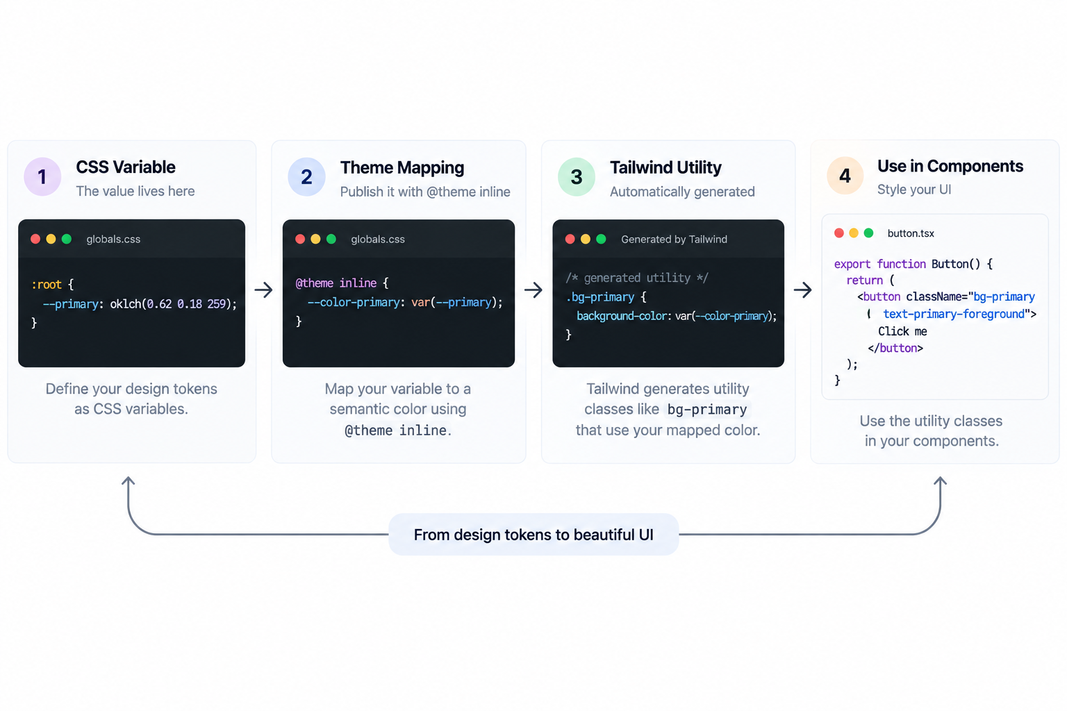
Task: Click the yellow dot in the first globals.css window
Action: [x=51, y=239]
